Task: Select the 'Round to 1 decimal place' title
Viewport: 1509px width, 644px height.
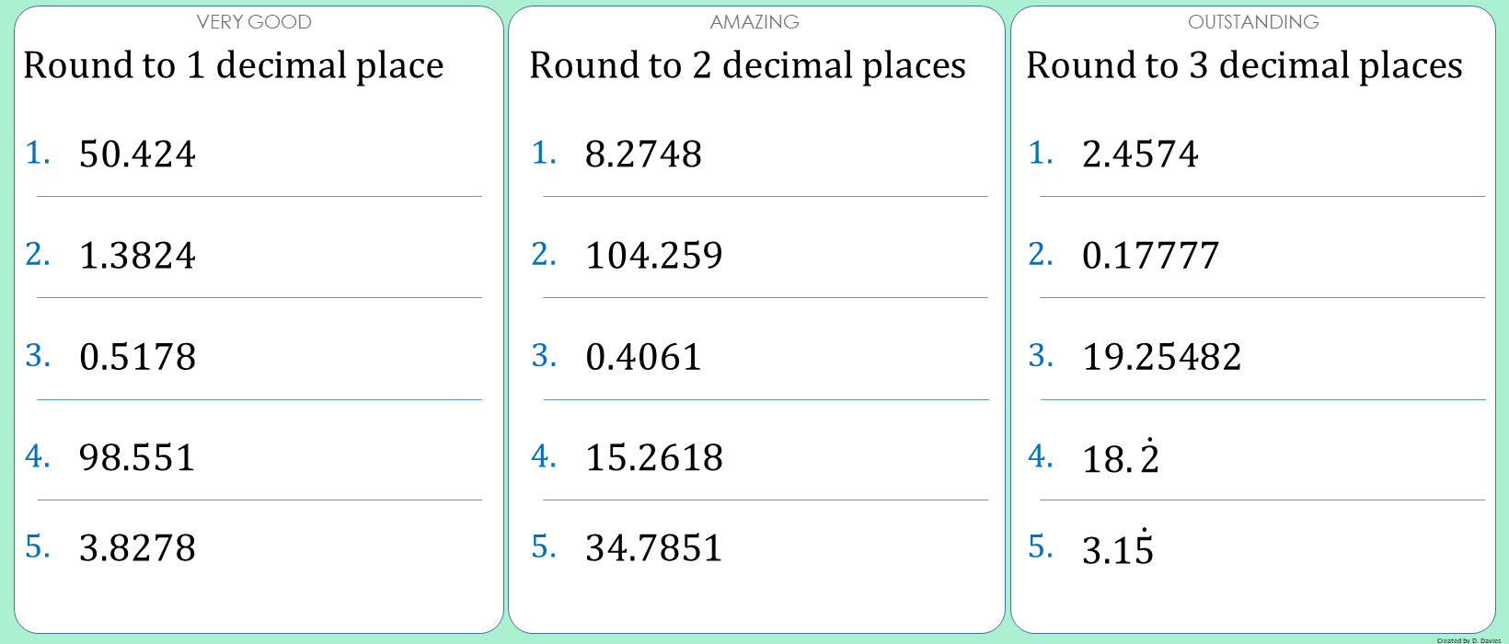Action: (x=234, y=66)
